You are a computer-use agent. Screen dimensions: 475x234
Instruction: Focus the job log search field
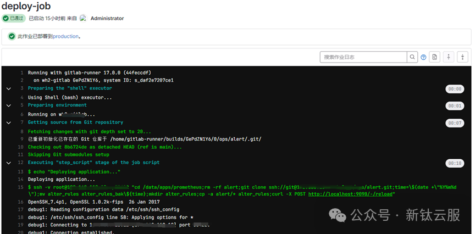pos(363,57)
